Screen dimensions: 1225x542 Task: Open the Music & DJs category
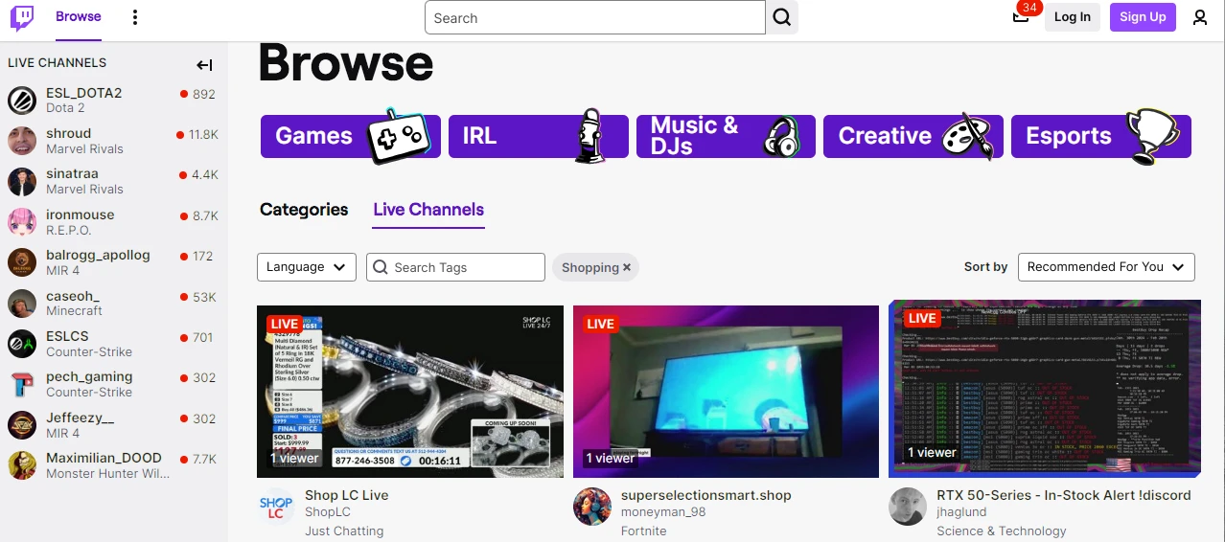pos(726,136)
